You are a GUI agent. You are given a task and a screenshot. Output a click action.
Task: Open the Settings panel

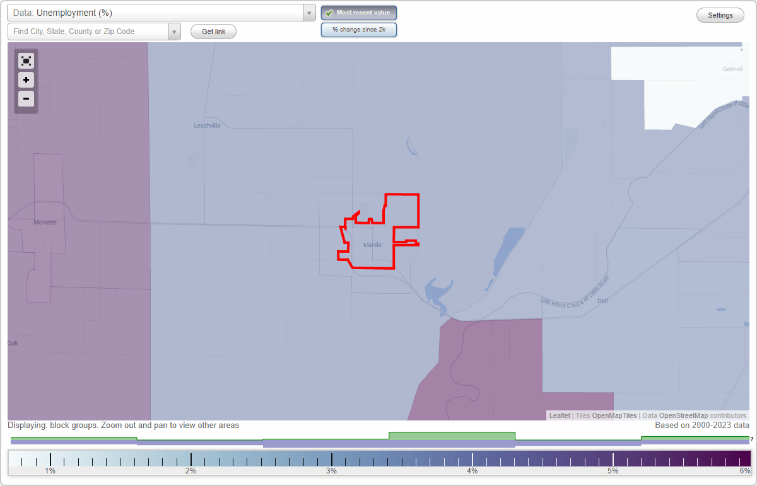pos(720,14)
